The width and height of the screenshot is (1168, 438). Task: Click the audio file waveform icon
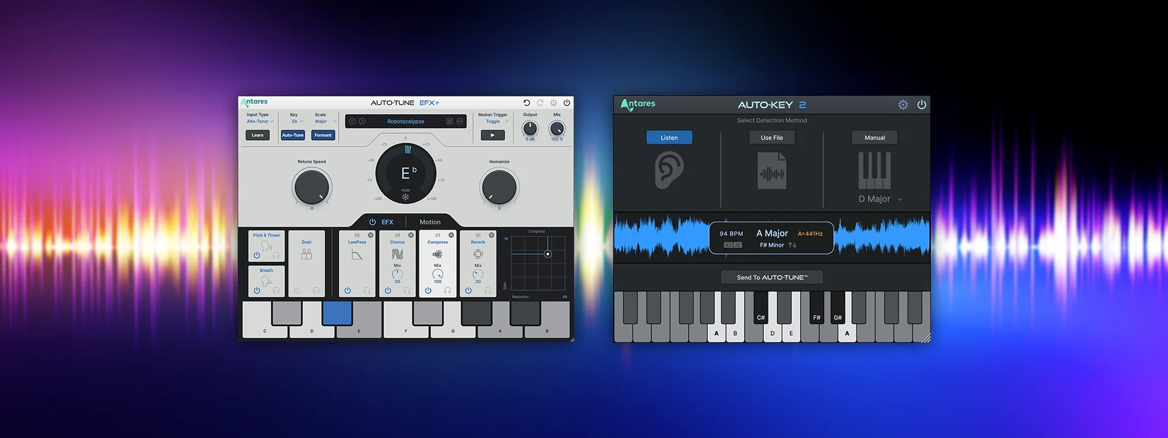click(771, 171)
